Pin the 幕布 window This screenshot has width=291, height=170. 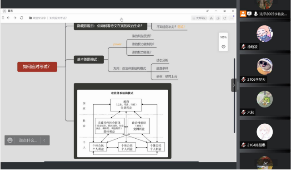(x=207, y=11)
